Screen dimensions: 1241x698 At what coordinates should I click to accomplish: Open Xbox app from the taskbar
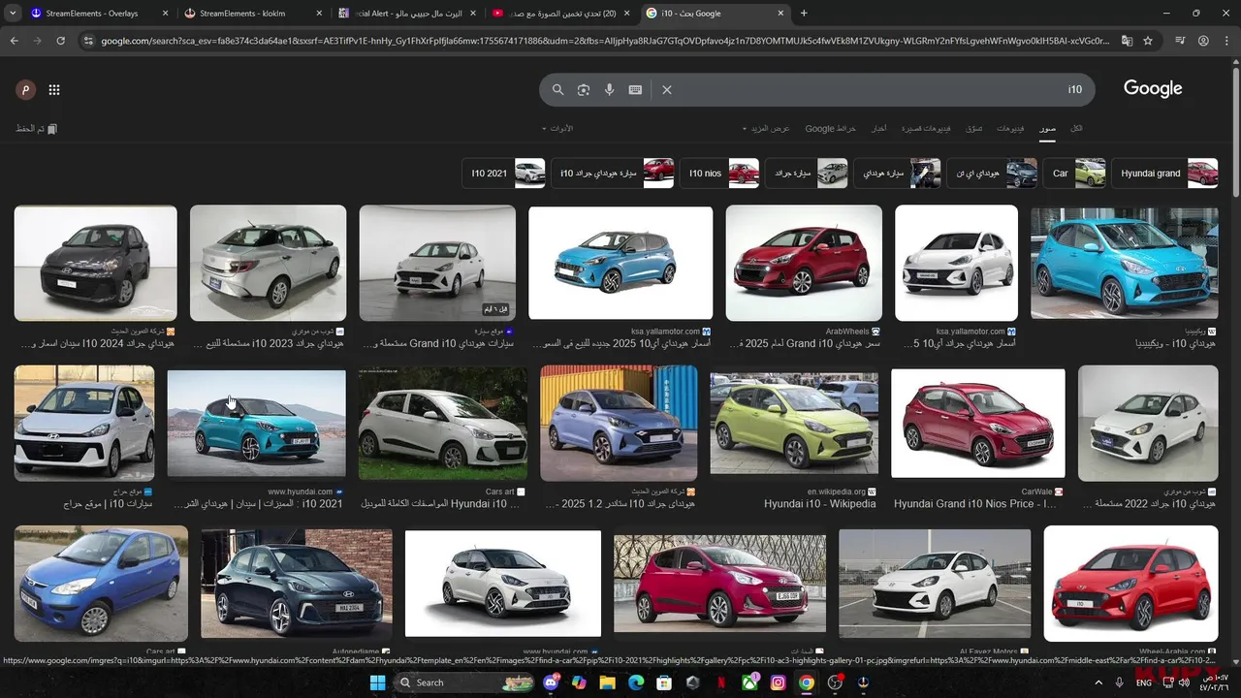pos(749,682)
